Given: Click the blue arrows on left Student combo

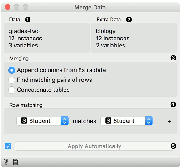Looking at the screenshot, I should 64,121.
